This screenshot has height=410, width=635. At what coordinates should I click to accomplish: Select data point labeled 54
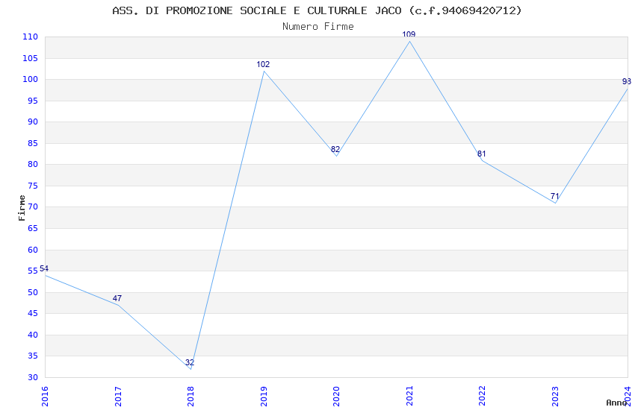pos(44,268)
